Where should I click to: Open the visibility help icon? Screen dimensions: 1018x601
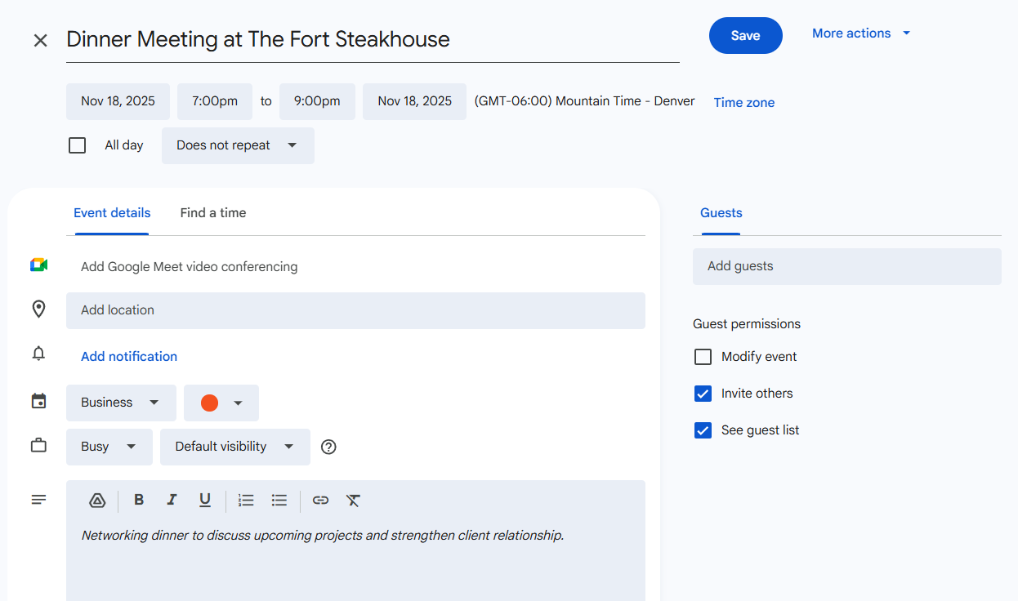pos(328,447)
